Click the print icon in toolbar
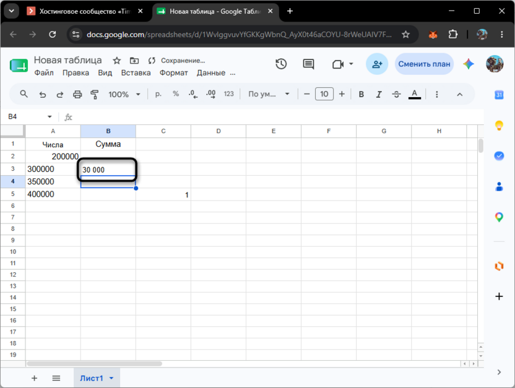 pyautogui.click(x=77, y=95)
